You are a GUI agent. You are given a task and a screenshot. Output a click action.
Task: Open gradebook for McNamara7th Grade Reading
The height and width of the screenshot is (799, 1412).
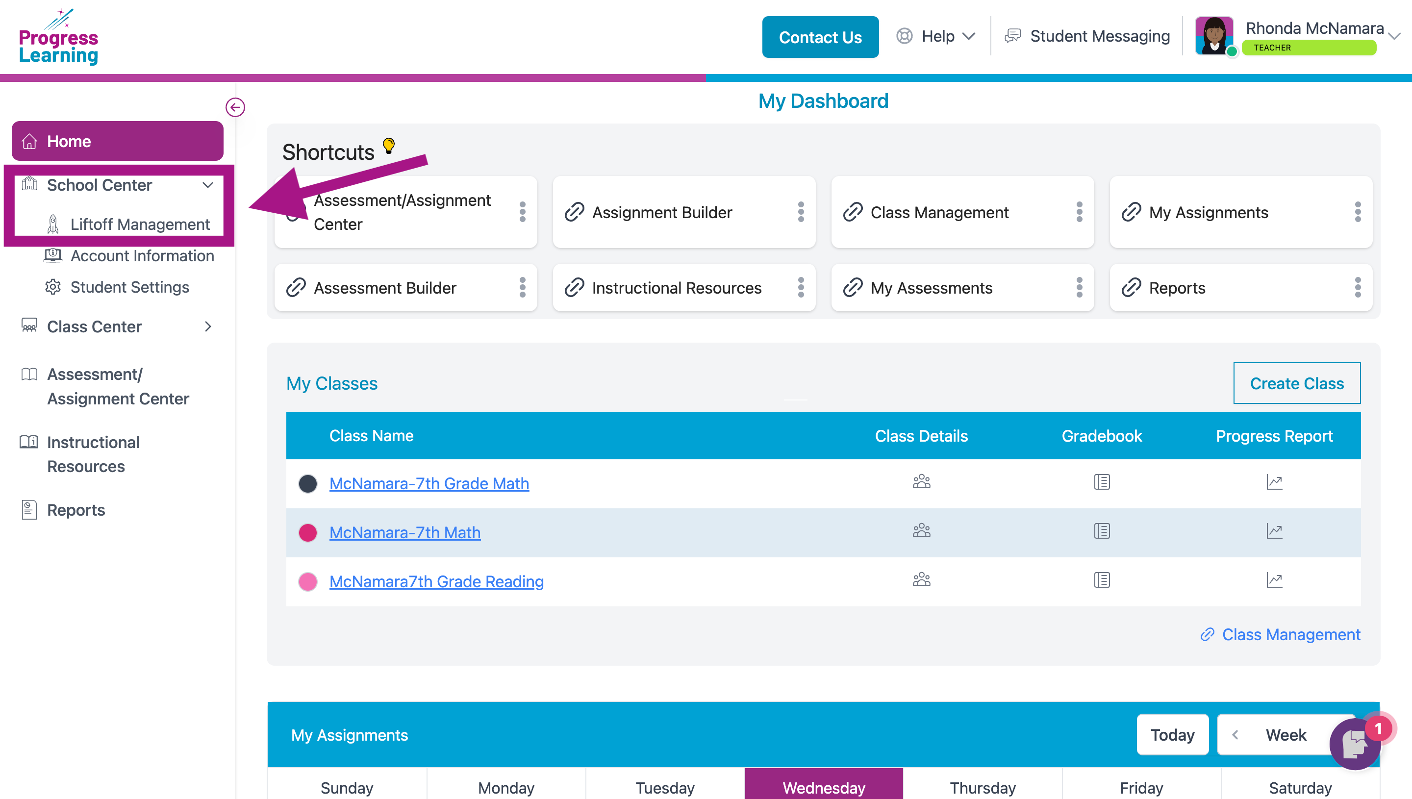(1101, 579)
